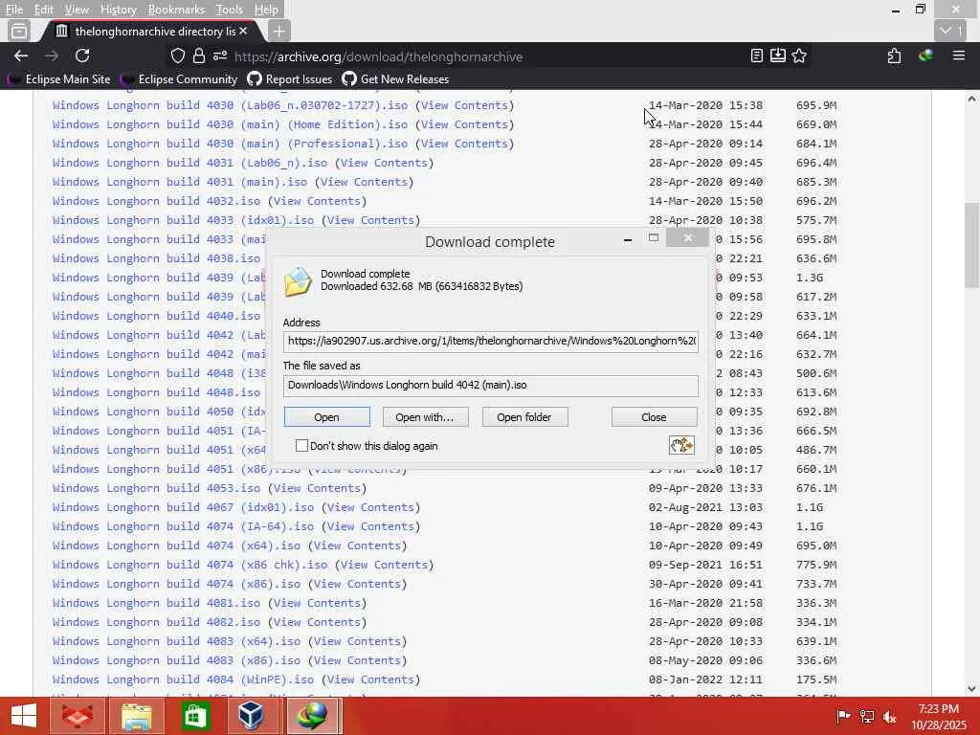This screenshot has height=735, width=980.
Task: Open the Bookmarks menu
Action: pyautogui.click(x=176, y=10)
